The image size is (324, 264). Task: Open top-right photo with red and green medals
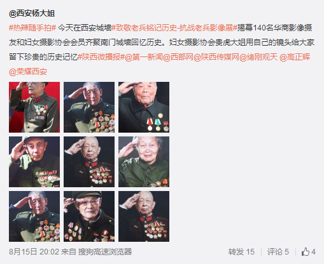point(144,107)
